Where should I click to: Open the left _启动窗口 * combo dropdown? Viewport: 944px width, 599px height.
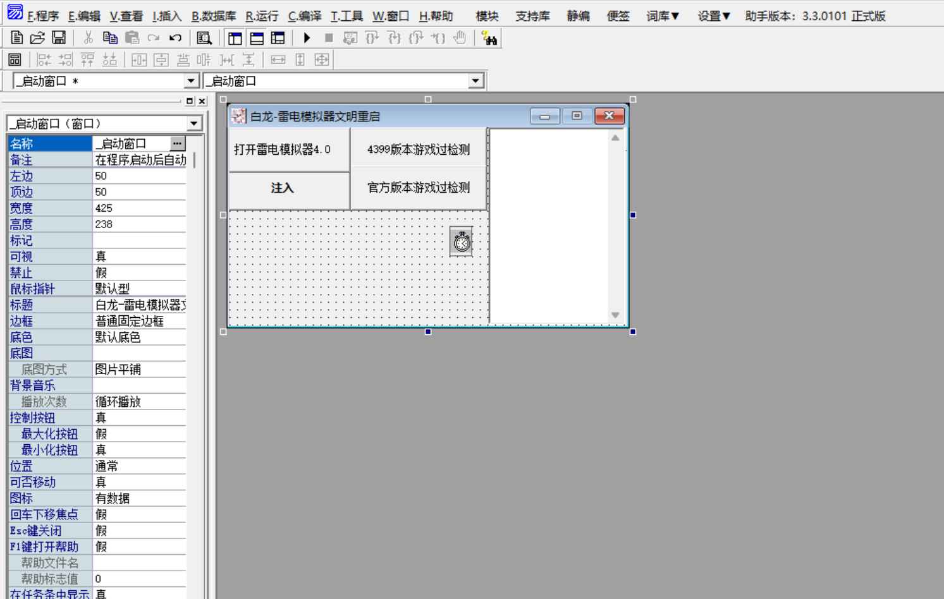click(191, 81)
